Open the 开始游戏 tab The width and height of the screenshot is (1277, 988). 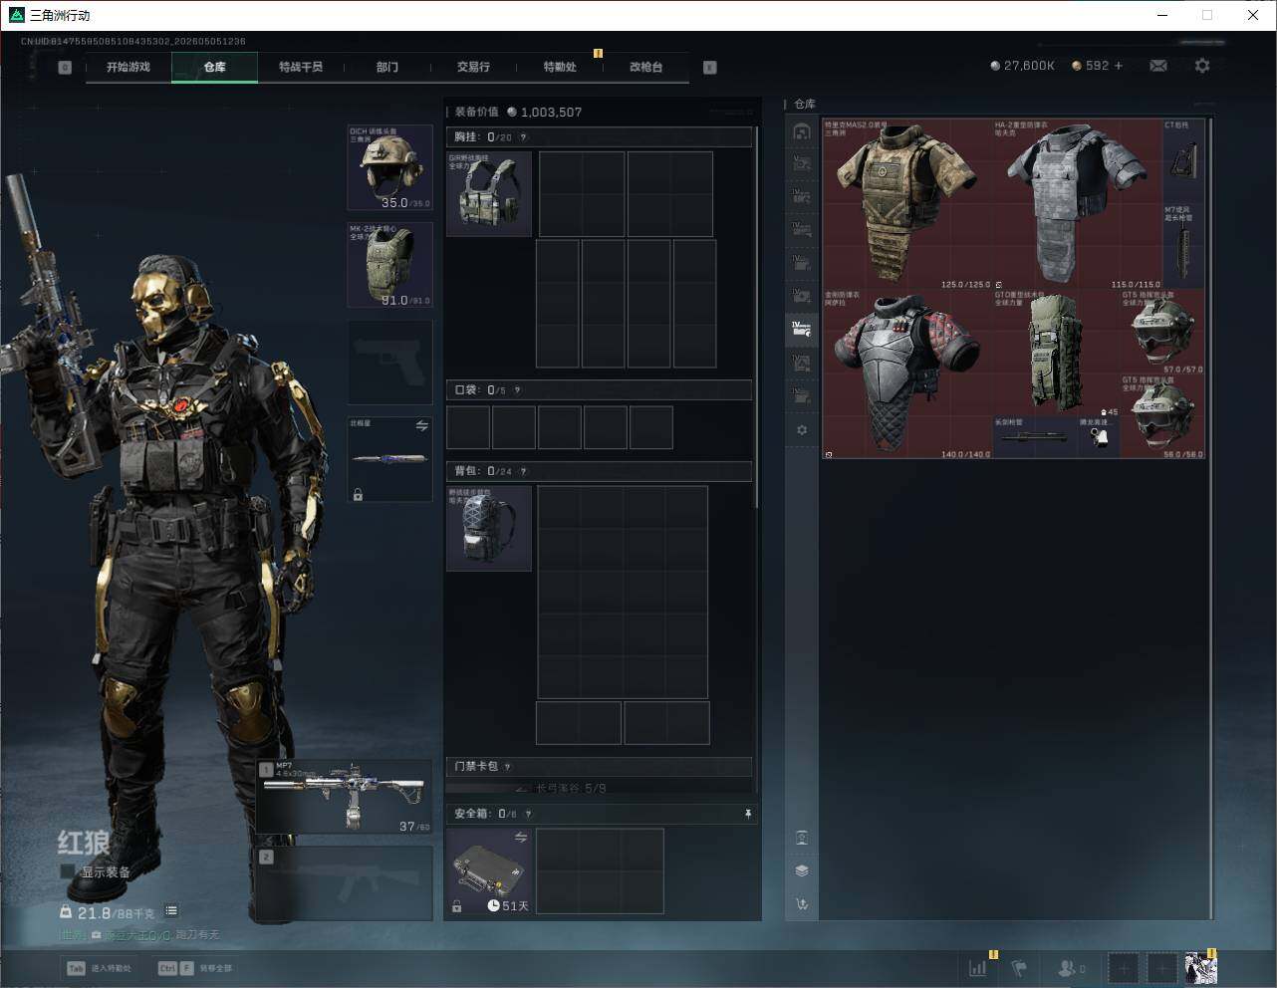pos(128,67)
